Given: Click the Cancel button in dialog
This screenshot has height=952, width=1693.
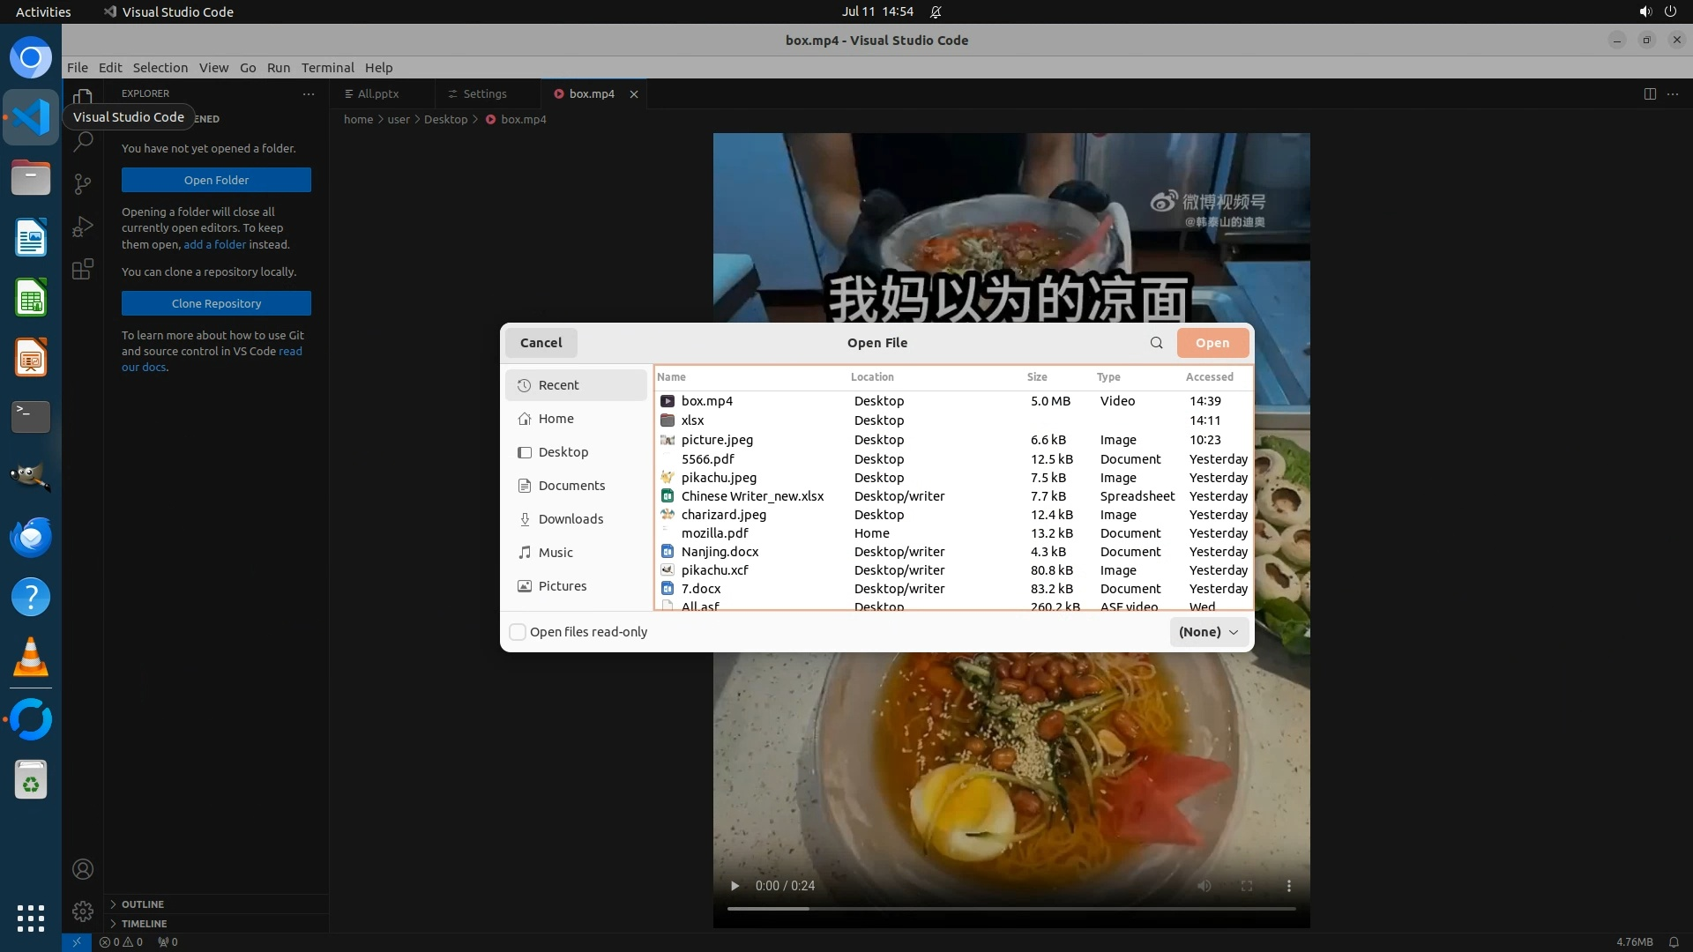Looking at the screenshot, I should tap(541, 343).
